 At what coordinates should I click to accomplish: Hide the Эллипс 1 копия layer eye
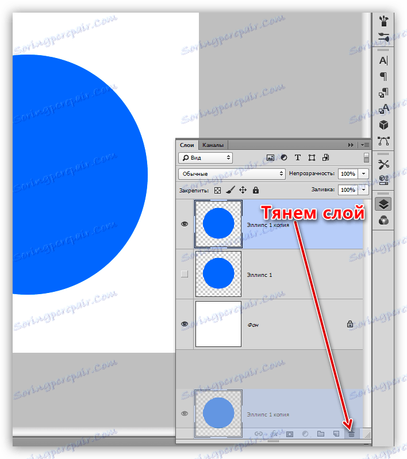[x=185, y=224]
